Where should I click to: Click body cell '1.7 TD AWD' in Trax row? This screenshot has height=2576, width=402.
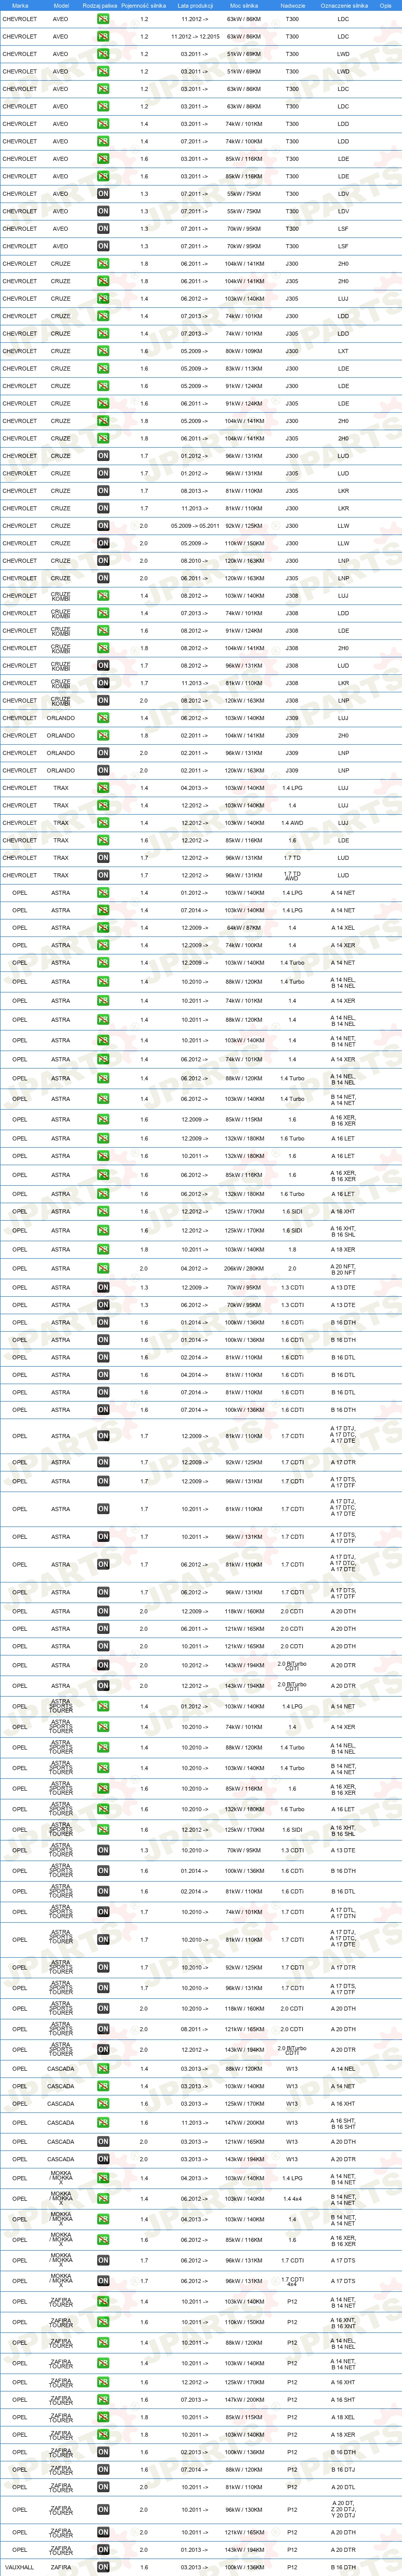[292, 875]
